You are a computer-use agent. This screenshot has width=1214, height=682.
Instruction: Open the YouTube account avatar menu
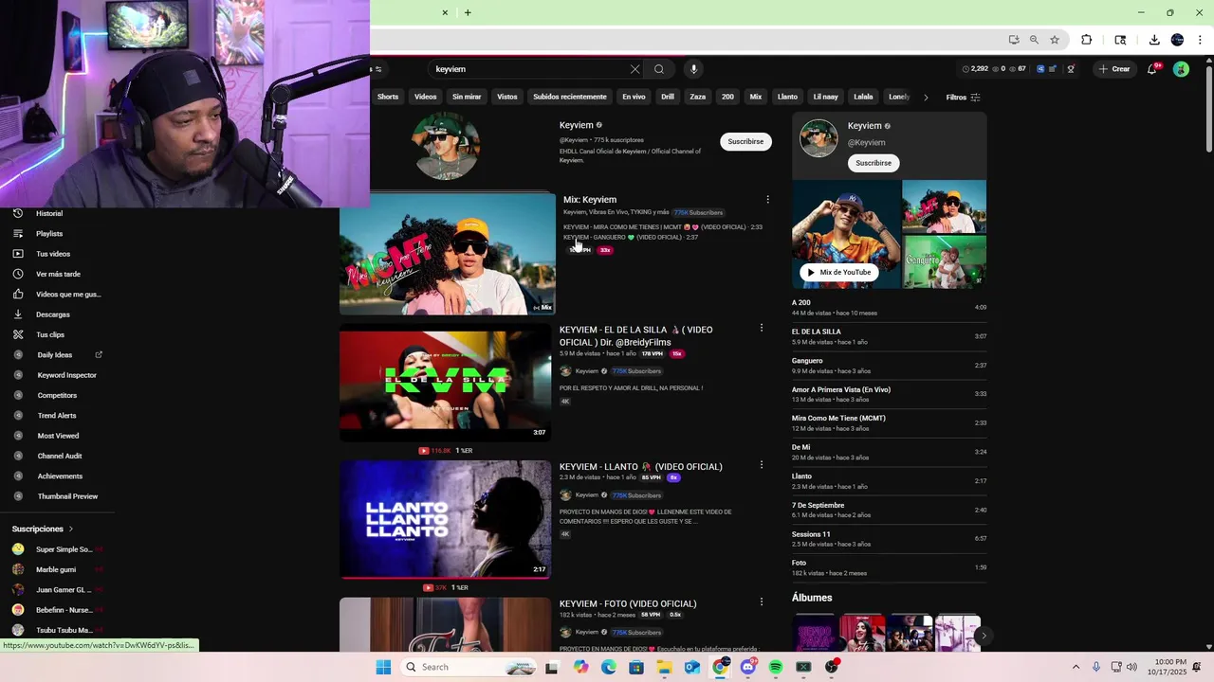tap(1181, 69)
